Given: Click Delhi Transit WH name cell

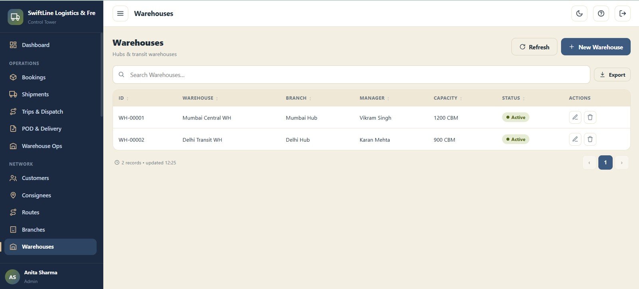Looking at the screenshot, I should point(202,140).
